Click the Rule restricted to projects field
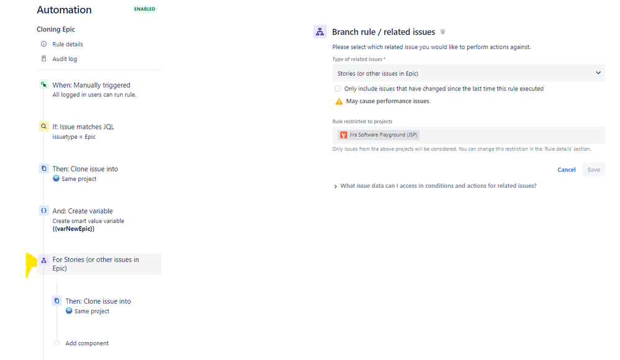Image resolution: width=620 pixels, height=360 pixels. pyautogui.click(x=469, y=135)
